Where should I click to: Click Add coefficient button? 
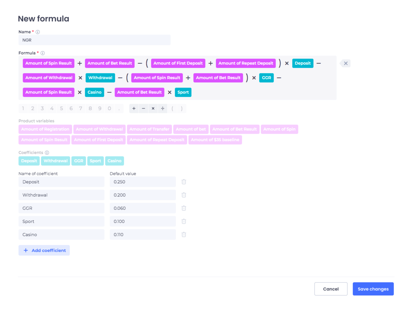pyautogui.click(x=44, y=250)
